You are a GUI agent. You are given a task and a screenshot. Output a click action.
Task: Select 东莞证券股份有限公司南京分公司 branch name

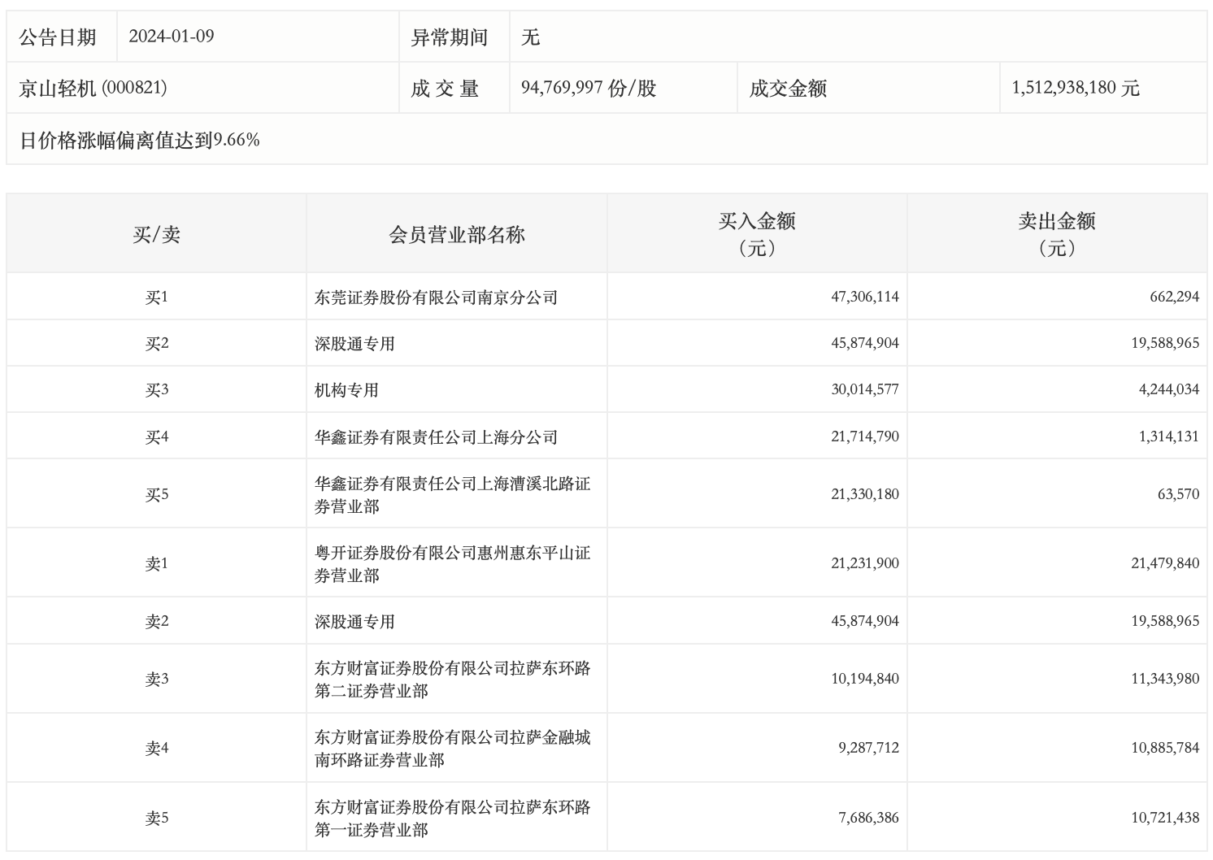point(436,298)
